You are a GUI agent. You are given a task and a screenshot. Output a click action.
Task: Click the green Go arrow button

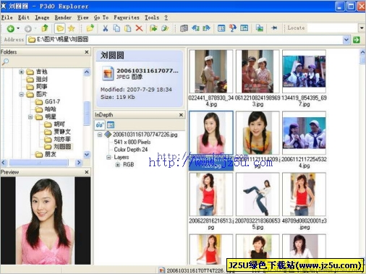(x=357, y=40)
